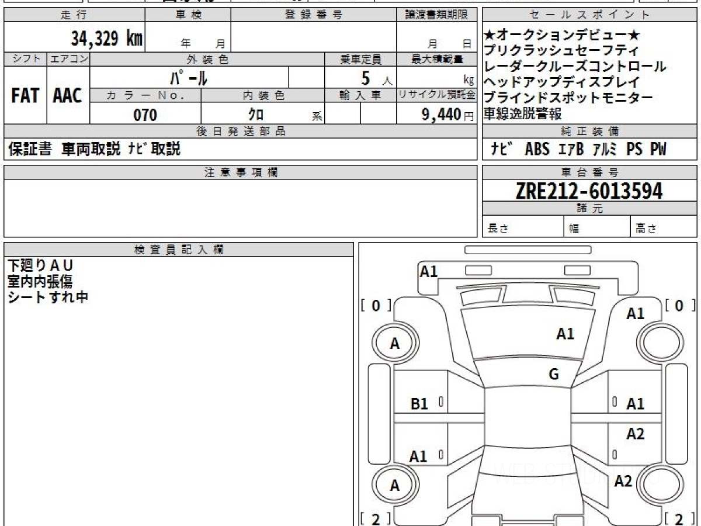Select the 室内内張傷 inspector note
This screenshot has width=701, height=526.
point(40,282)
